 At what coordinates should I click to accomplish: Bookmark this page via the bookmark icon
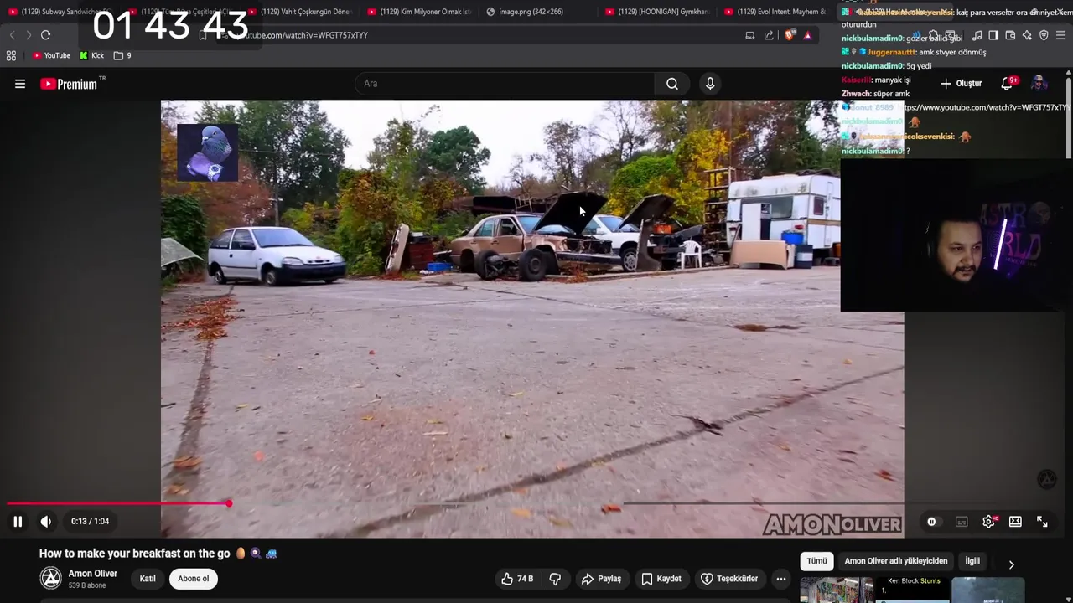(203, 35)
